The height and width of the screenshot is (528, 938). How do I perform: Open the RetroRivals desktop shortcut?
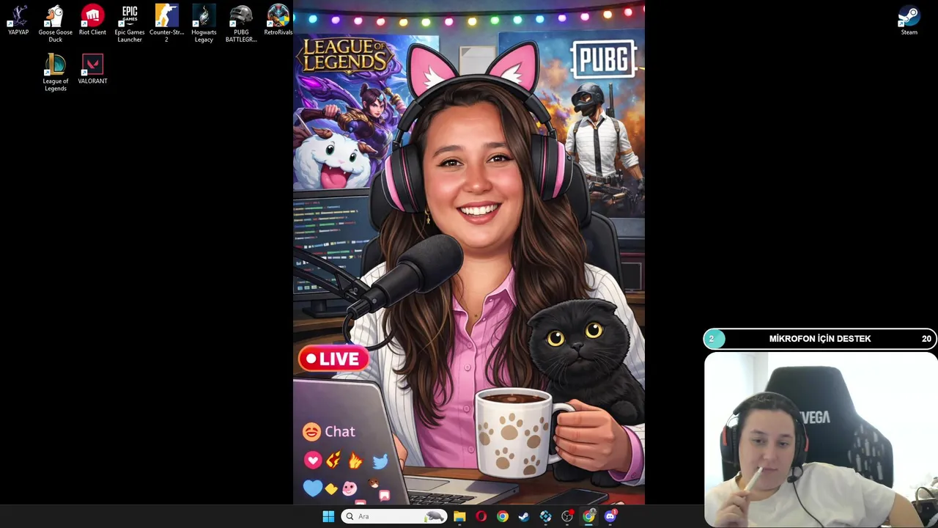pos(278,21)
